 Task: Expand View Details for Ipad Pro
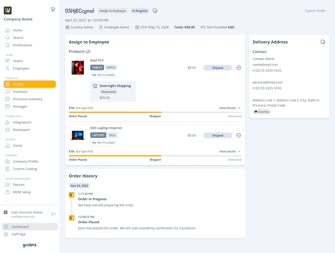pyautogui.click(x=230, y=108)
